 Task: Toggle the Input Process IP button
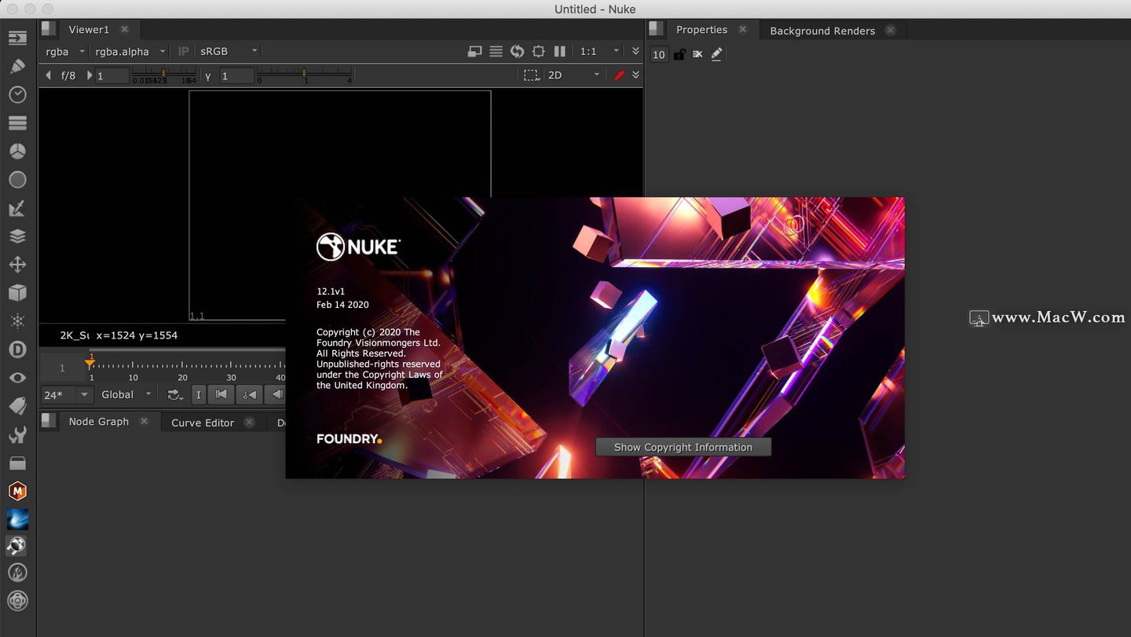(x=182, y=51)
